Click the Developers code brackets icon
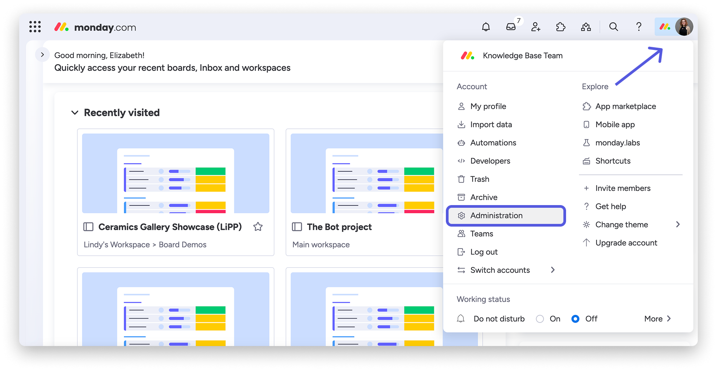 [x=461, y=161]
